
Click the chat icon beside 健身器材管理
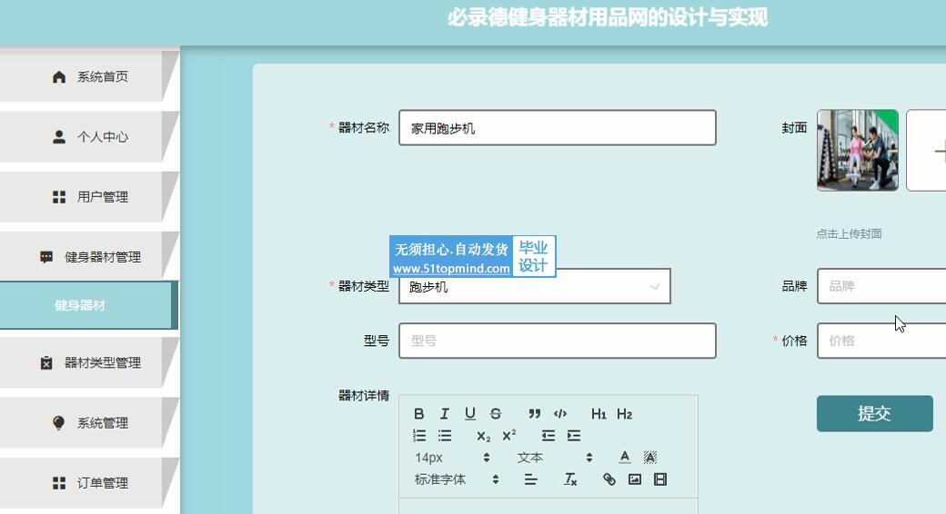(x=46, y=257)
